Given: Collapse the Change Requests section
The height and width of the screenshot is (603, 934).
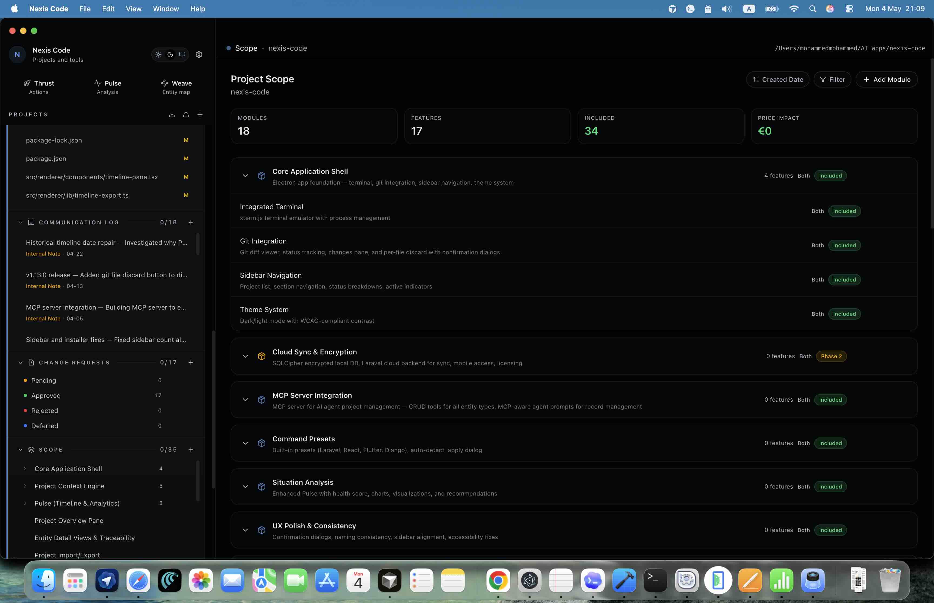Looking at the screenshot, I should [x=20, y=363].
